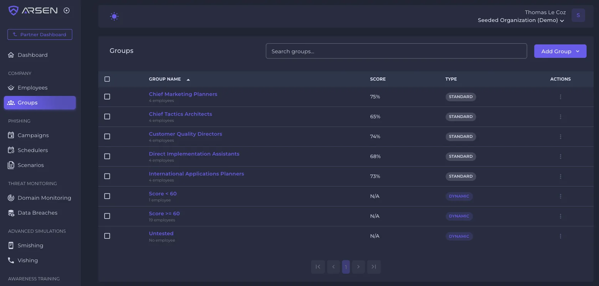Go to the first page of groups

(x=318, y=267)
